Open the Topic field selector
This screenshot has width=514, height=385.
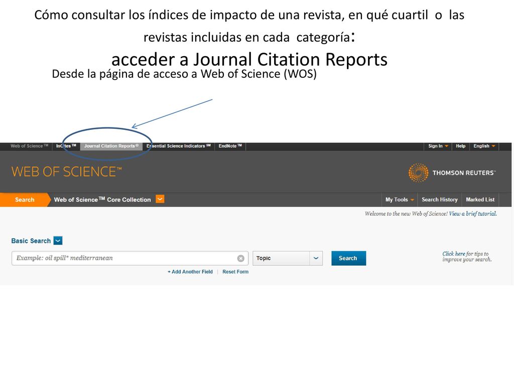pos(288,258)
